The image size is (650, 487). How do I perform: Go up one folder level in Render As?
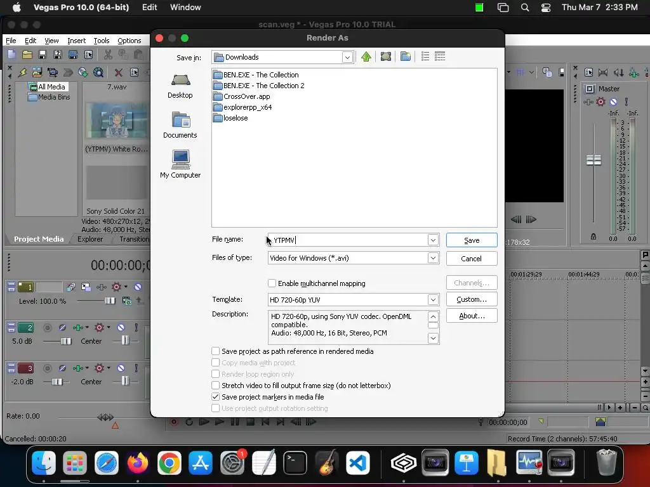(366, 56)
